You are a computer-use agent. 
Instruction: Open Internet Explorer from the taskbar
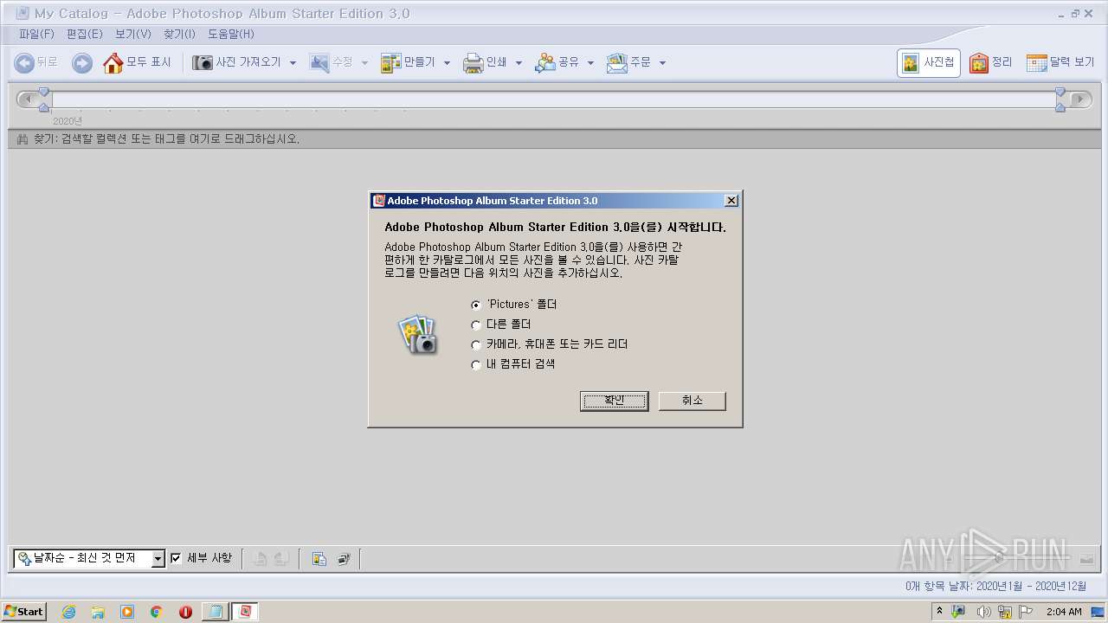coord(68,612)
